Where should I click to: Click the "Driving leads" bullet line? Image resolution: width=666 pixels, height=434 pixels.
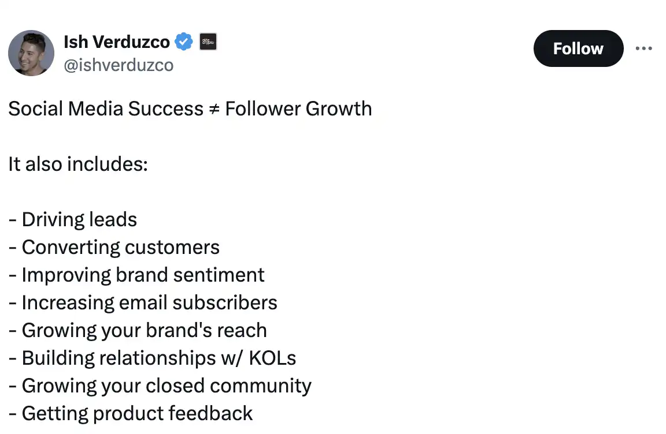pos(79,219)
